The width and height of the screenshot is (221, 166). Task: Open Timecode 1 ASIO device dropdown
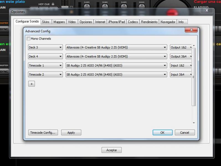[x=116, y=66]
